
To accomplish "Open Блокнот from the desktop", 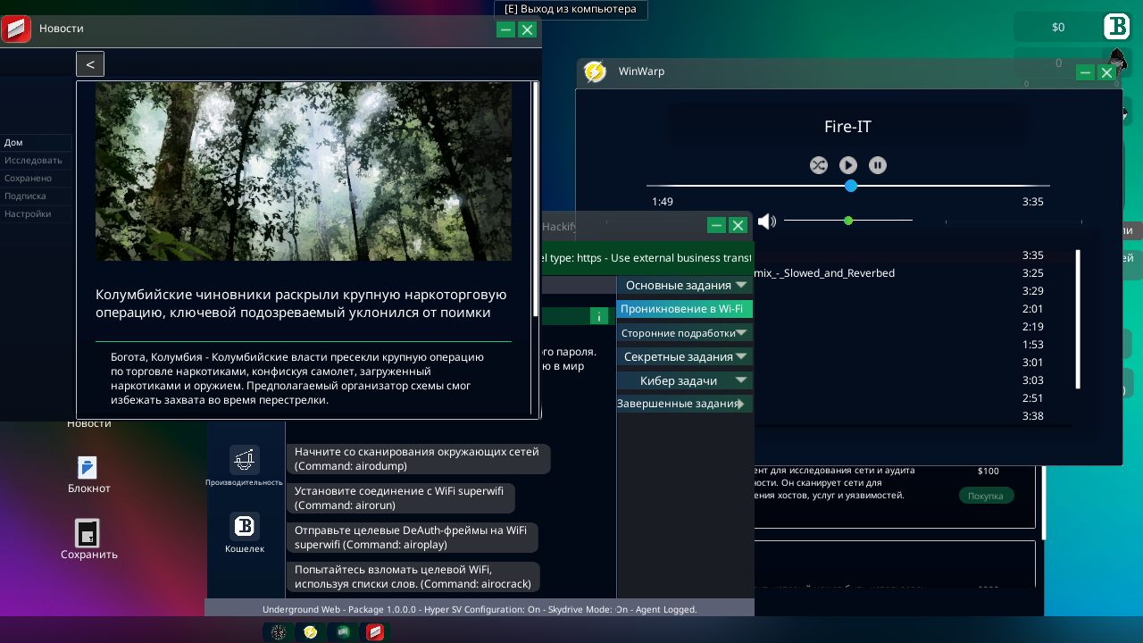I will coord(88,468).
